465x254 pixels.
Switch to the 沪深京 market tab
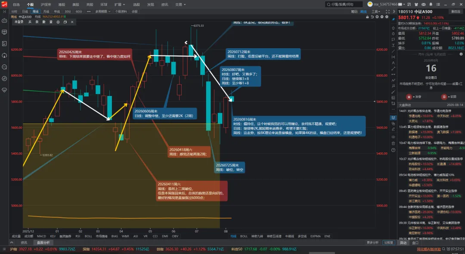(46, 4)
